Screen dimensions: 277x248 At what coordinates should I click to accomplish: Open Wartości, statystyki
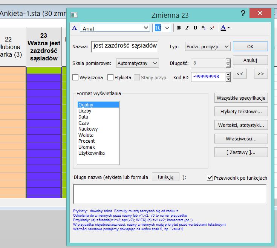[241, 125]
